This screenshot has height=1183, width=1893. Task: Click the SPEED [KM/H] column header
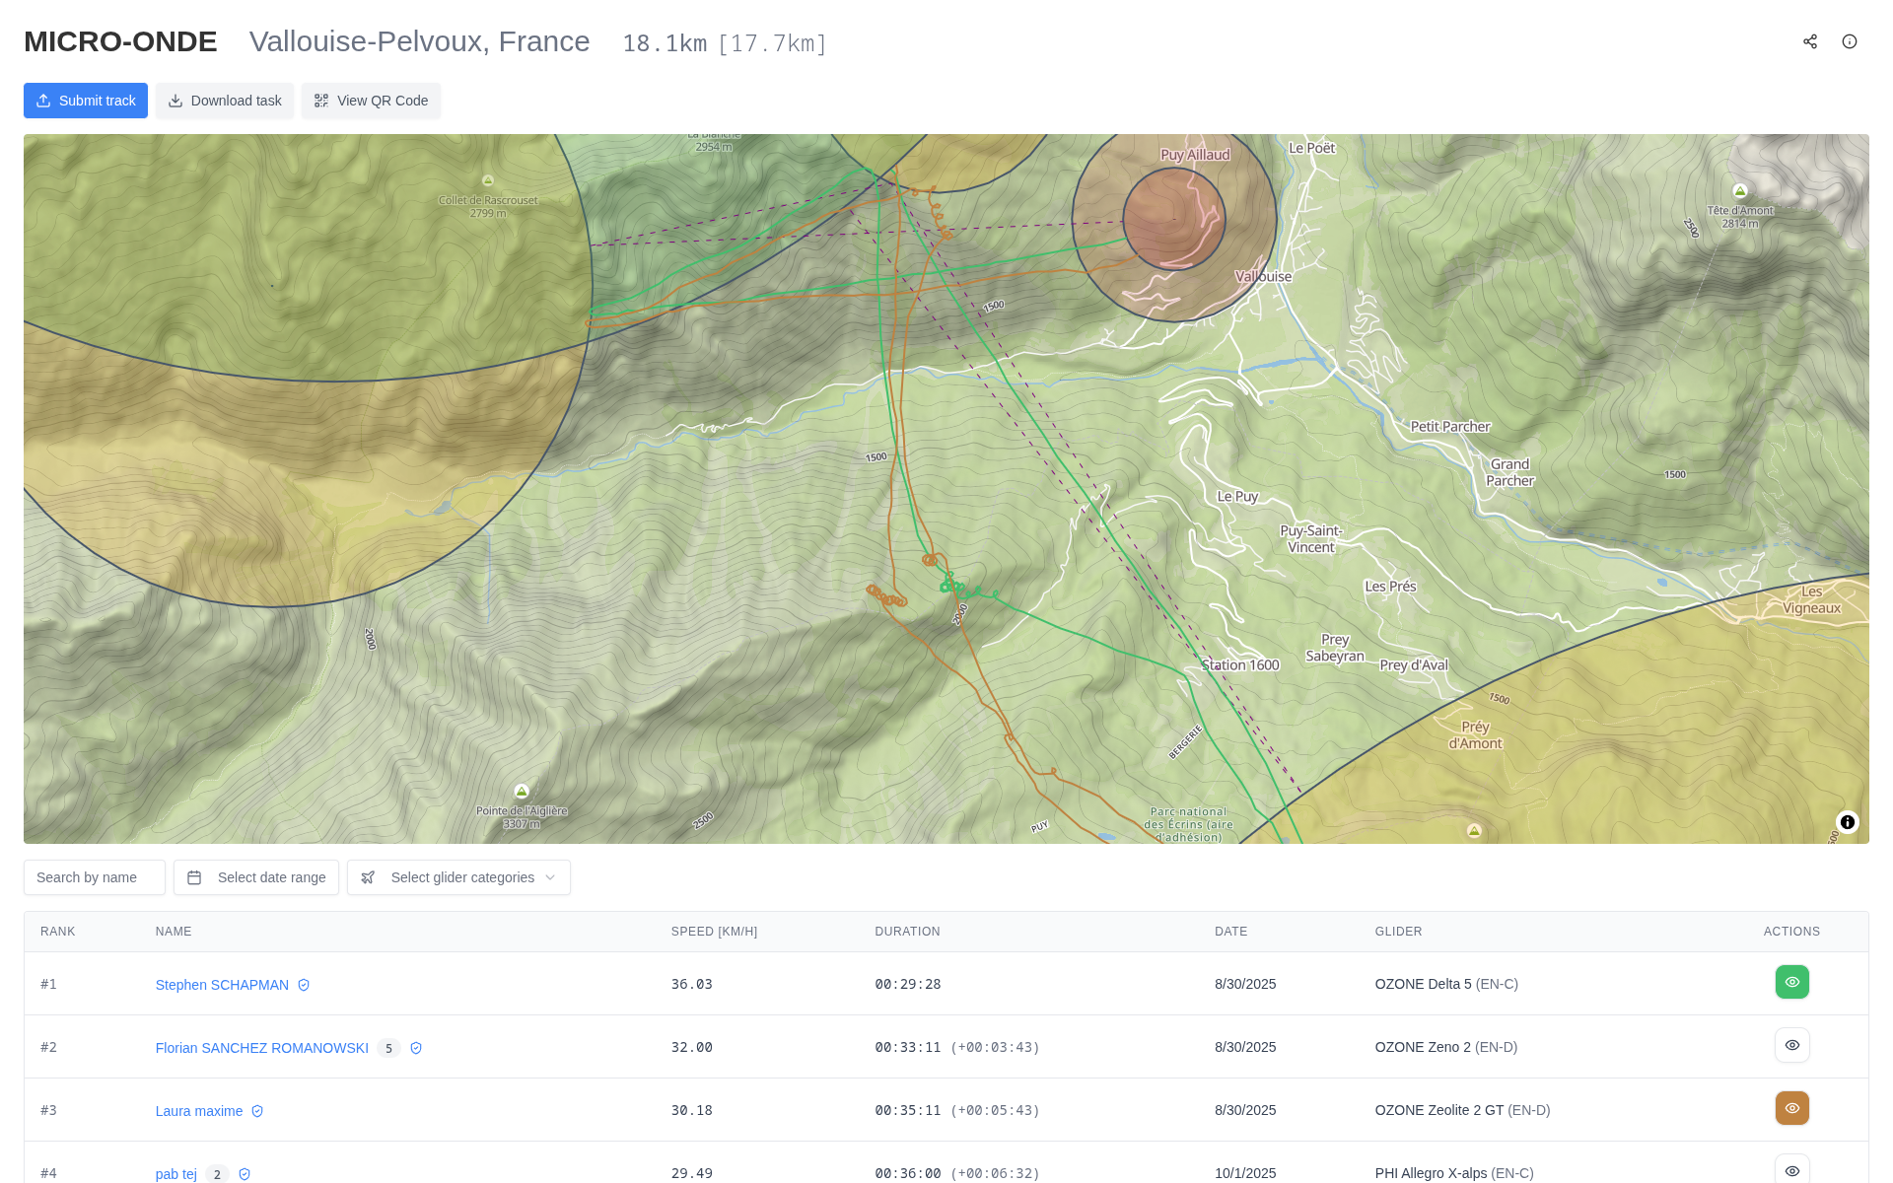(x=714, y=932)
